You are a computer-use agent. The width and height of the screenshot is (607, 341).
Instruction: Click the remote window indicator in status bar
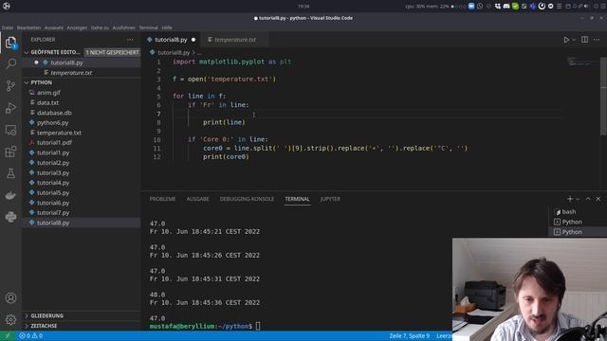click(8, 336)
